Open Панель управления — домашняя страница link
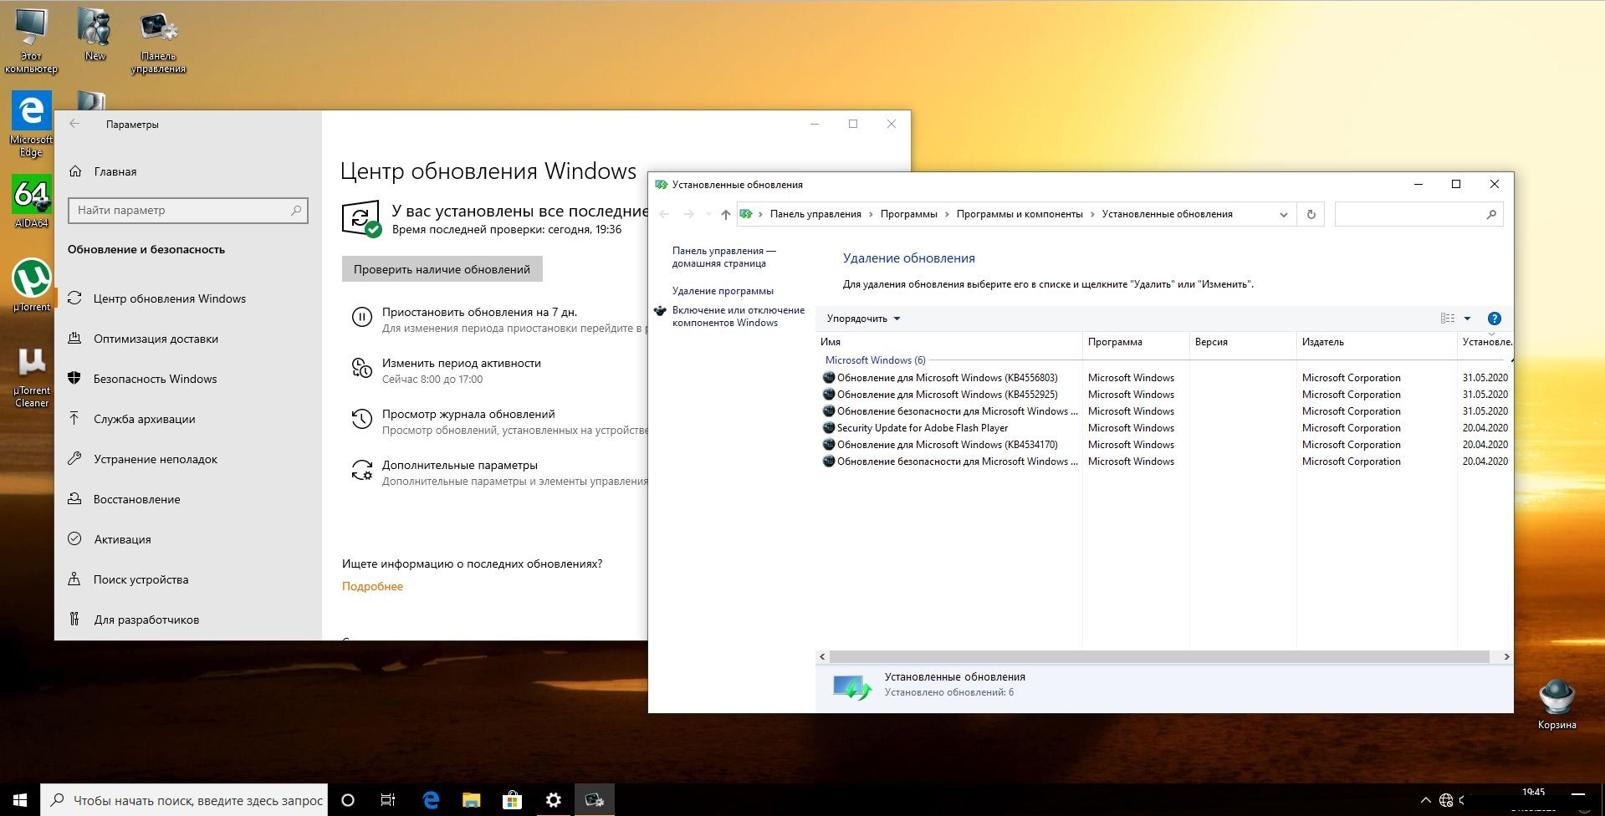This screenshot has width=1605, height=816. click(723, 257)
